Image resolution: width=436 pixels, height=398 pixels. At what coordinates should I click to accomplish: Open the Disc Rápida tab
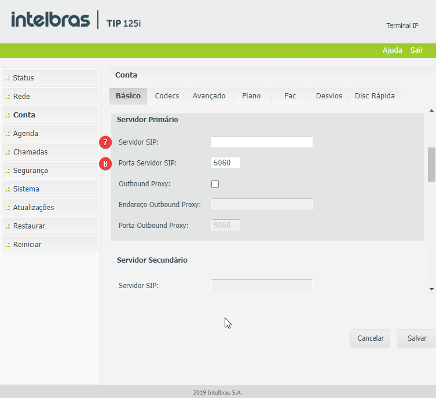[375, 96]
